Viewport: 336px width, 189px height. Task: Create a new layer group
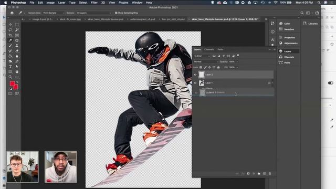click(x=259, y=174)
